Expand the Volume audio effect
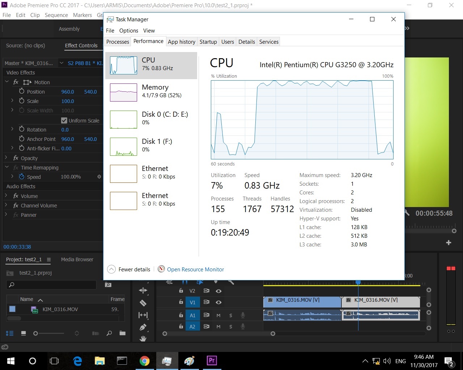Viewport: 463px width, 370px height. point(6,196)
